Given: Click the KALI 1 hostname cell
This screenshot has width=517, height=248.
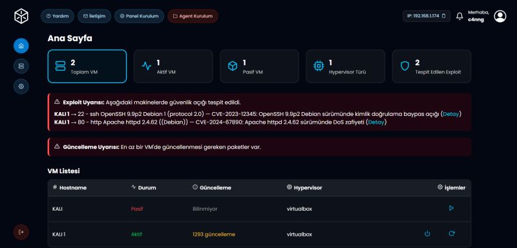Looking at the screenshot, I should tap(59, 234).
